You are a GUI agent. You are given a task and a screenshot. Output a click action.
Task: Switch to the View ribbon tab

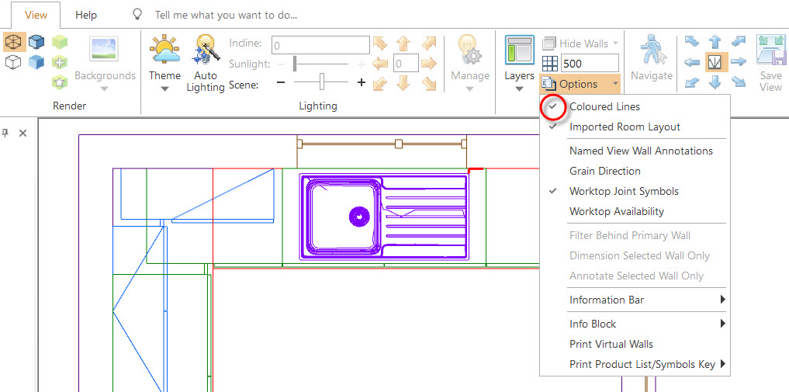[36, 15]
